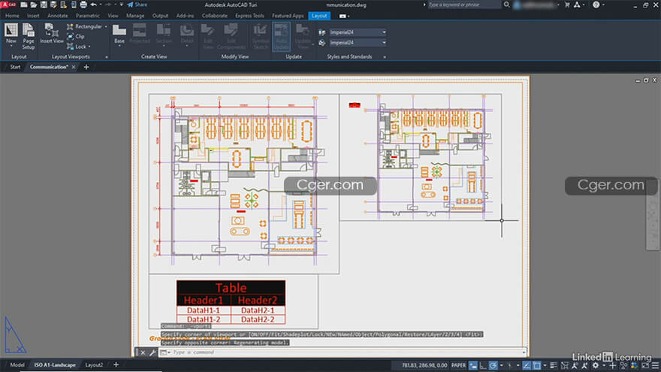Select the ISO A1-Landscape layout tab

55,364
